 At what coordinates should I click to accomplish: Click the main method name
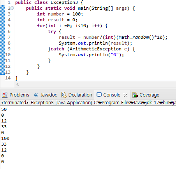click(x=83, y=8)
